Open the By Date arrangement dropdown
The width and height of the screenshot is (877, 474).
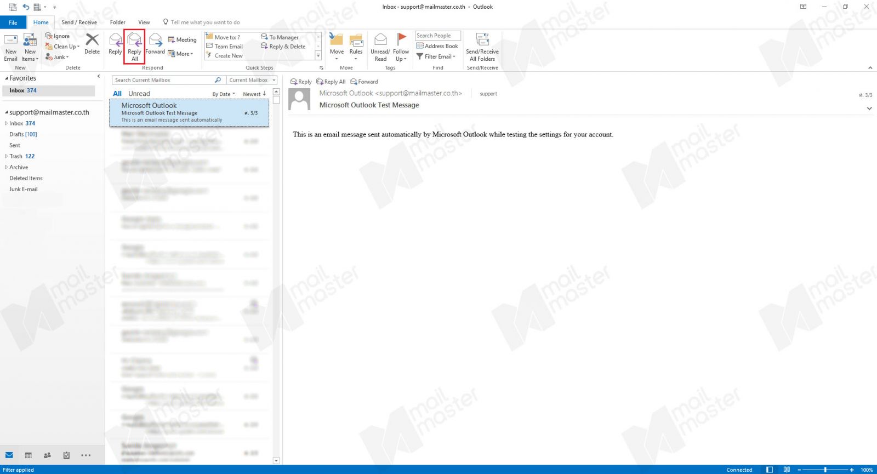pyautogui.click(x=224, y=94)
